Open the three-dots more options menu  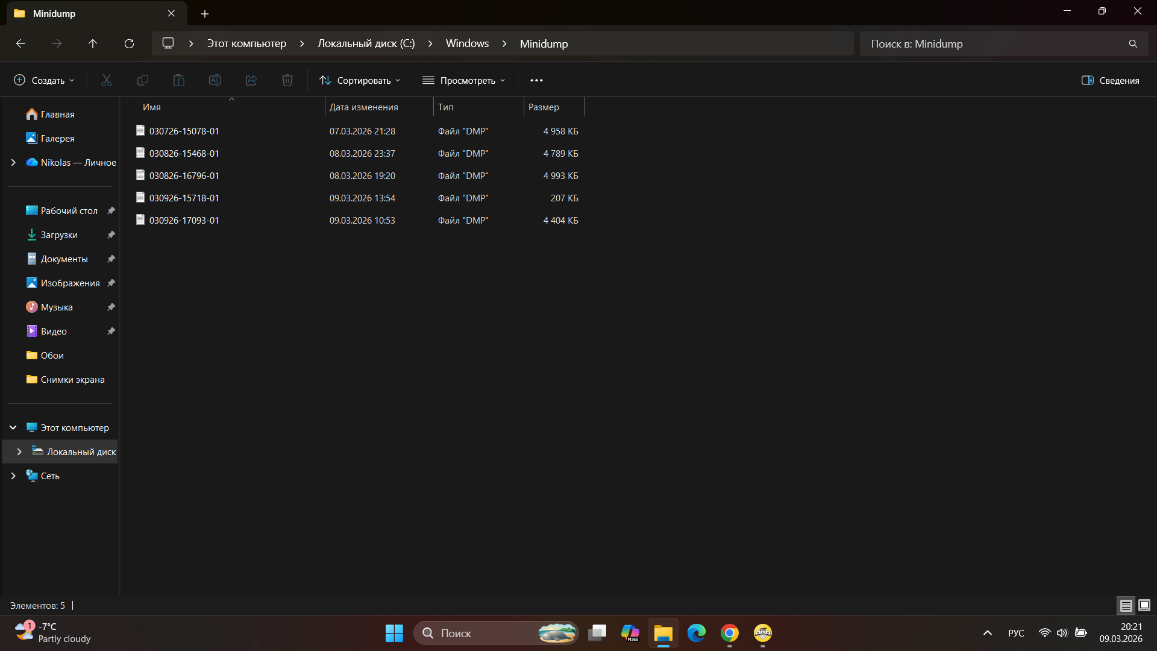tap(536, 80)
